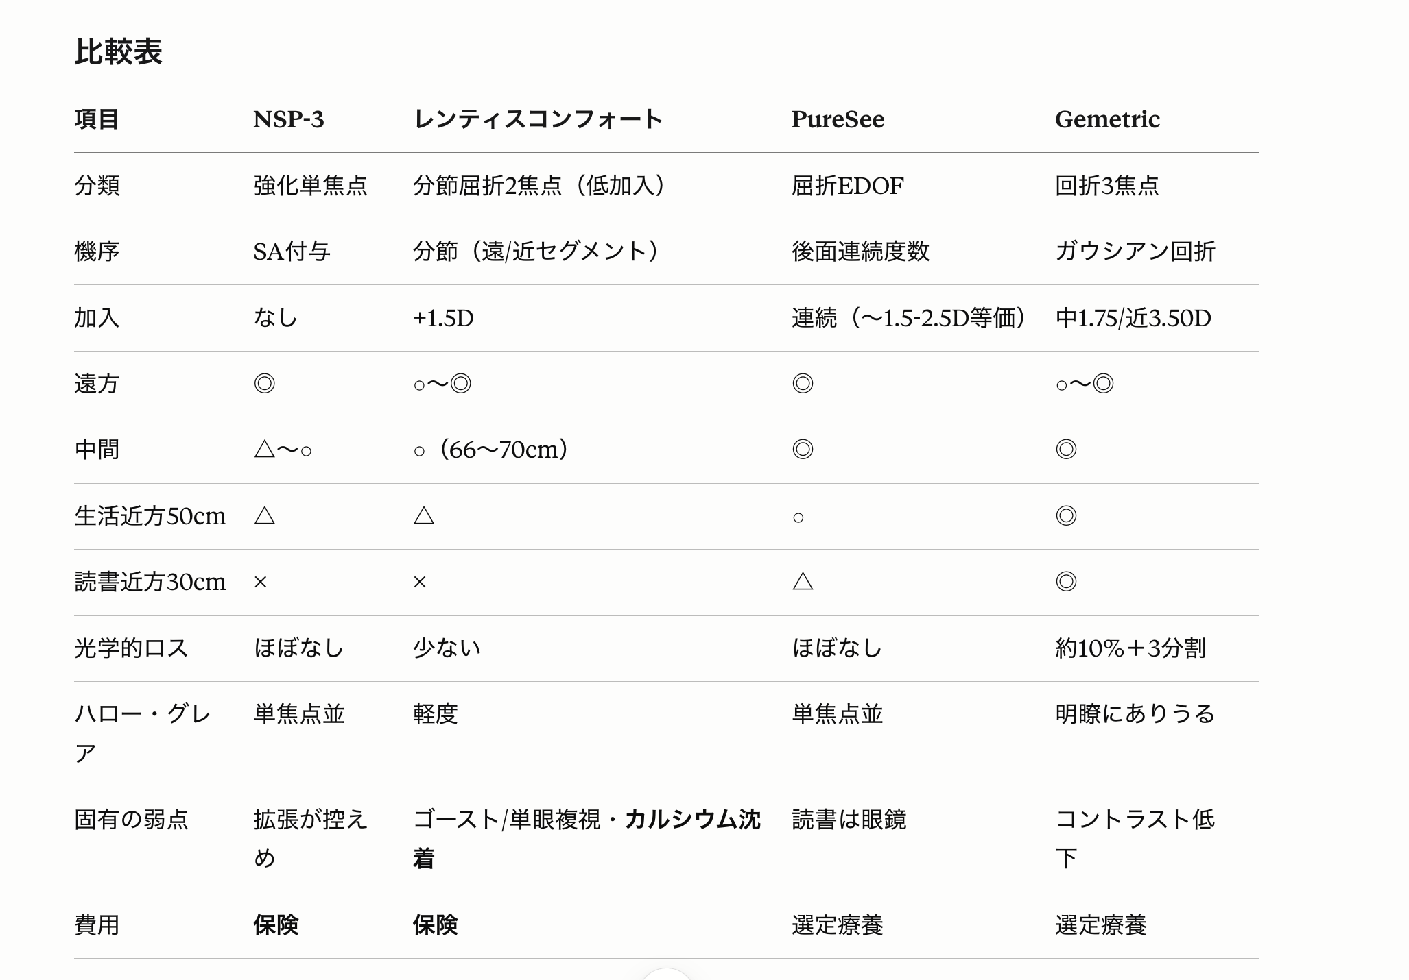Click the bold 保険 under NSP-3
Screen dimensions: 1409x980
[276, 925]
